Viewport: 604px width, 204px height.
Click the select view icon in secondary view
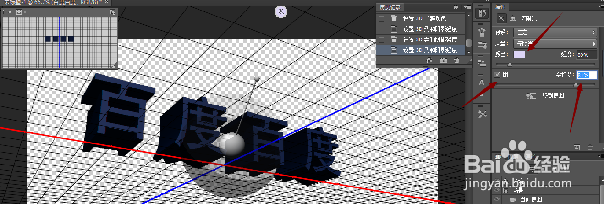[x=19, y=12]
